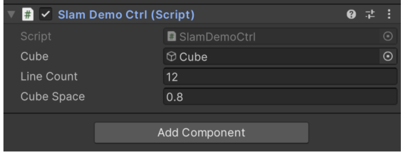
Task: Click the Line Count property label
Action: [x=49, y=76]
